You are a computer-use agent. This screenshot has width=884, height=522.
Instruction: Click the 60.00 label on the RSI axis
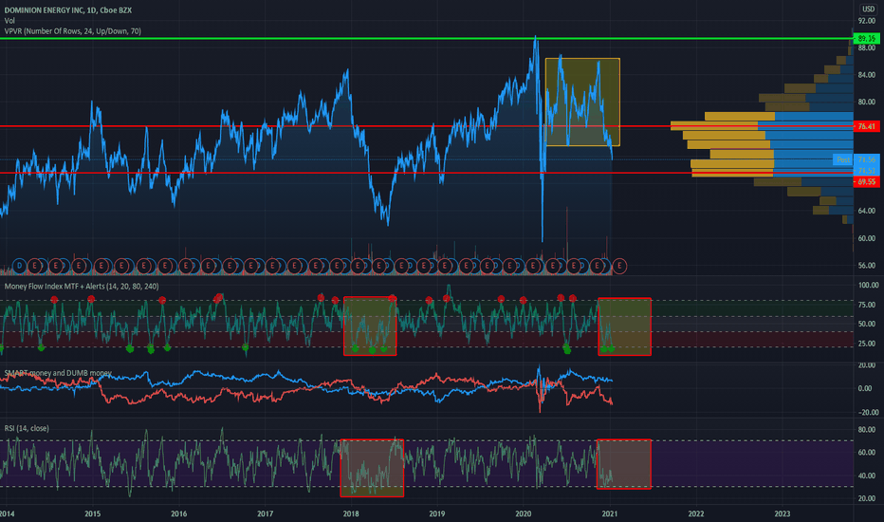point(867,453)
